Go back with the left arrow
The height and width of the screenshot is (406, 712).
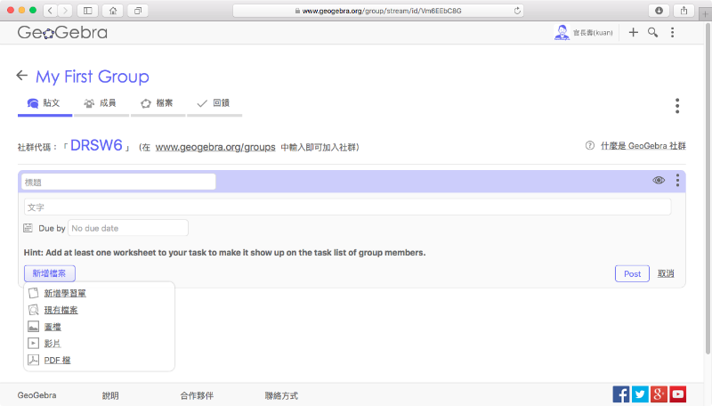pyautogui.click(x=21, y=76)
